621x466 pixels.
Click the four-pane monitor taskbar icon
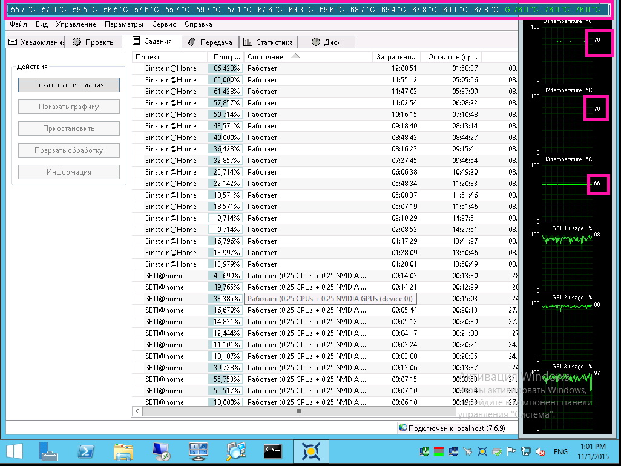tap(198, 451)
